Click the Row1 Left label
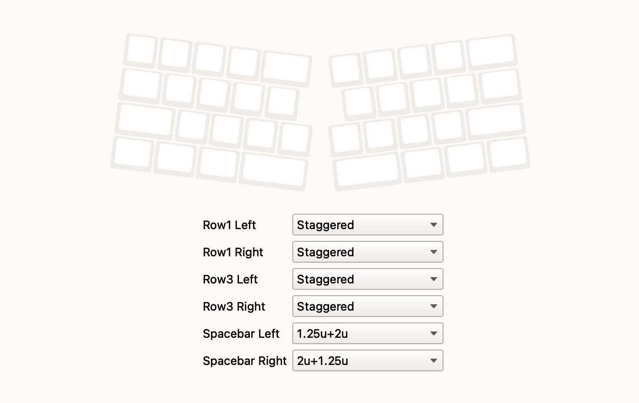This screenshot has height=403, width=639. (x=229, y=225)
